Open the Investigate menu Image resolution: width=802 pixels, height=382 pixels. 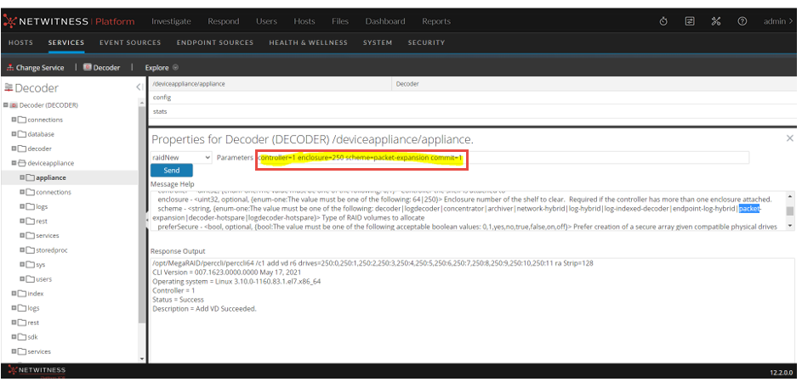click(171, 21)
